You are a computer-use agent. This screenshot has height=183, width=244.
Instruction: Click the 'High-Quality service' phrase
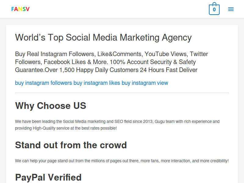(52, 128)
